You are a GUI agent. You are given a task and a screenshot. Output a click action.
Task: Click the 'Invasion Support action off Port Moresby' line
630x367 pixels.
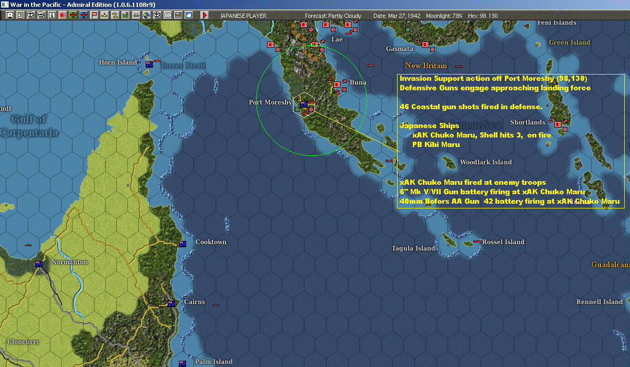click(493, 79)
